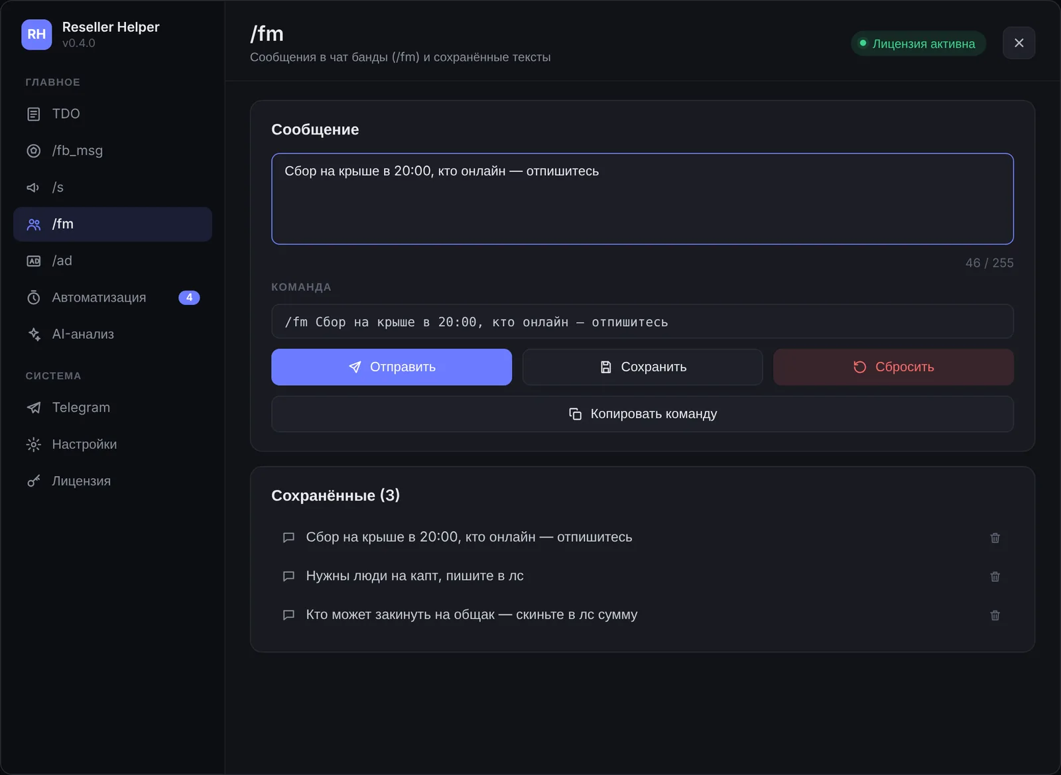Screen dimensions: 1061x775
Task: Delete saved message 'Сбор на крыше'
Action: [x=995, y=538]
